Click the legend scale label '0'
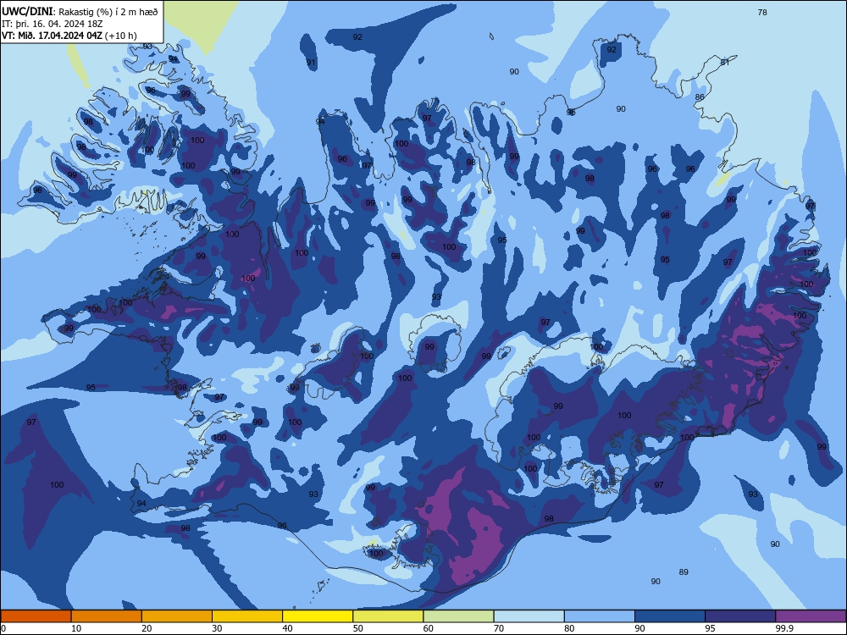This screenshot has height=635, width=847. pyautogui.click(x=3, y=628)
